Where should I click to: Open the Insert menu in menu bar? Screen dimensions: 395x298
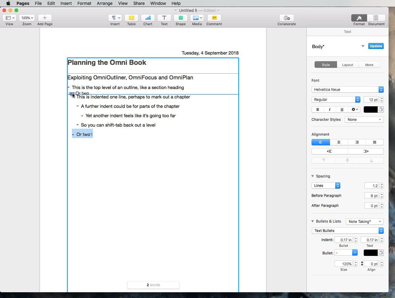point(66,3)
